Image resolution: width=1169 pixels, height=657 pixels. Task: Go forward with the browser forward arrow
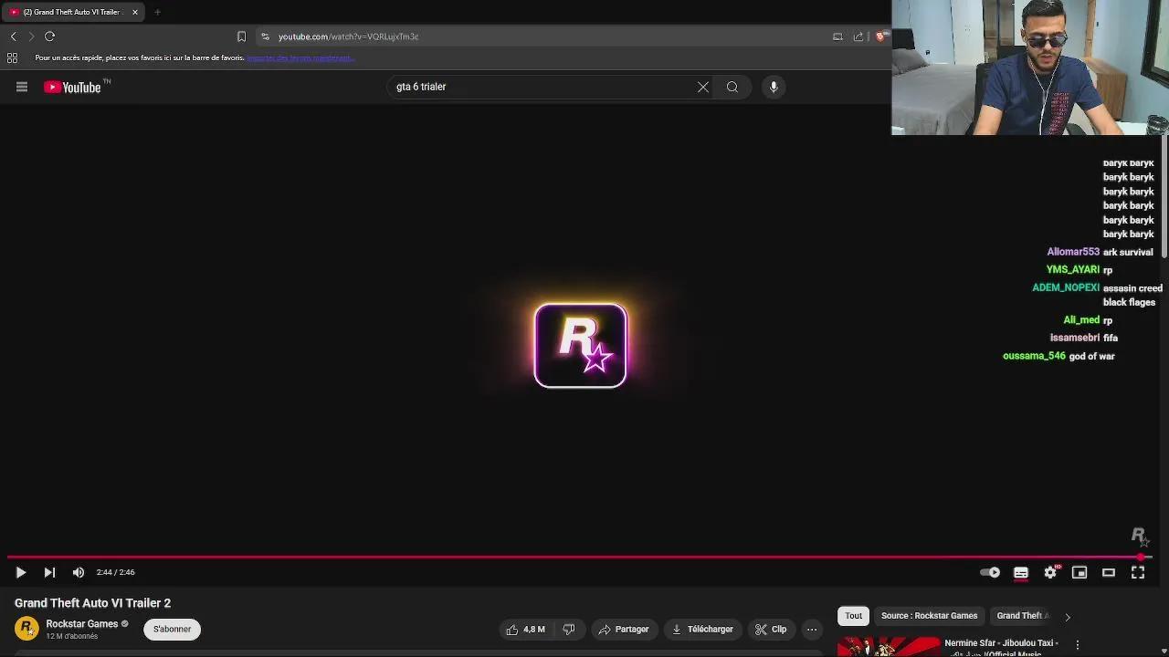(x=31, y=36)
